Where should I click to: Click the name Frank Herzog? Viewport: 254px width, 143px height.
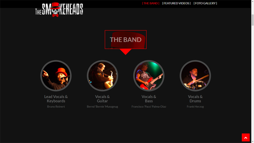[195, 106]
